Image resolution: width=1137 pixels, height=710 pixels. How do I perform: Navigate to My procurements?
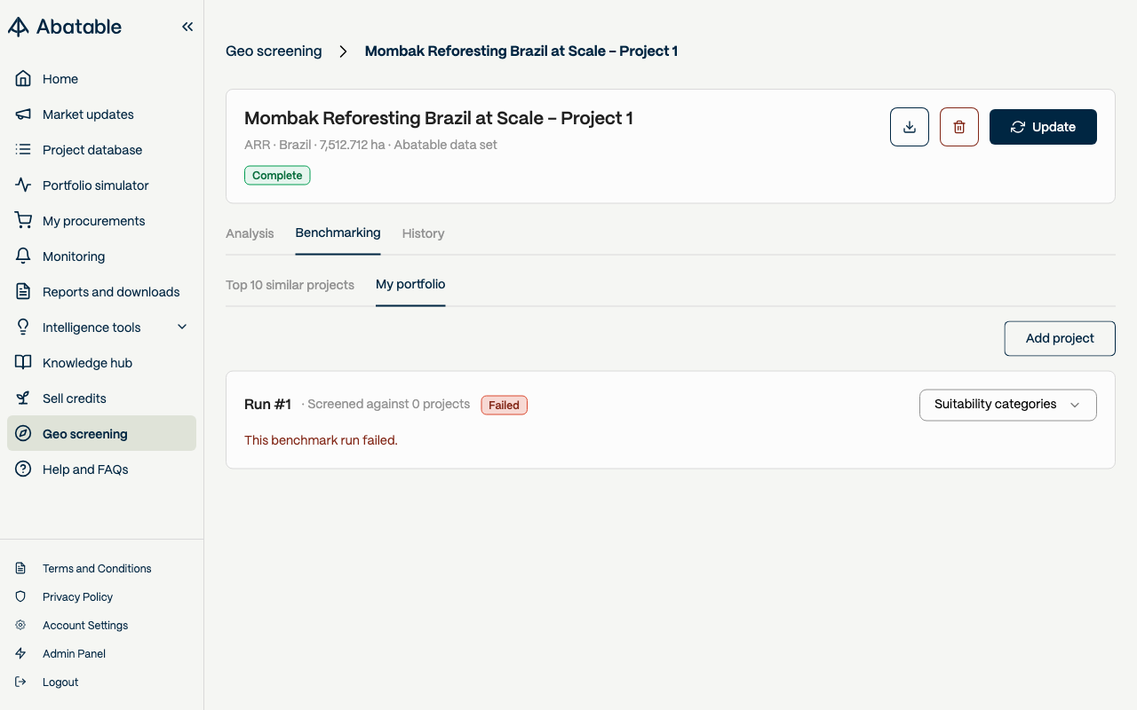click(x=101, y=221)
